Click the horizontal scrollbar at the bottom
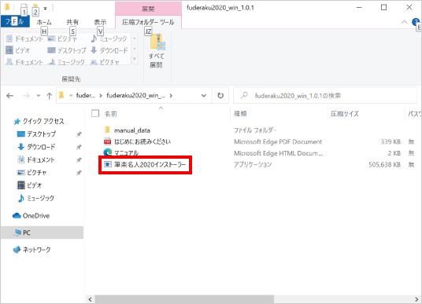The image size is (422, 304). (x=184, y=299)
